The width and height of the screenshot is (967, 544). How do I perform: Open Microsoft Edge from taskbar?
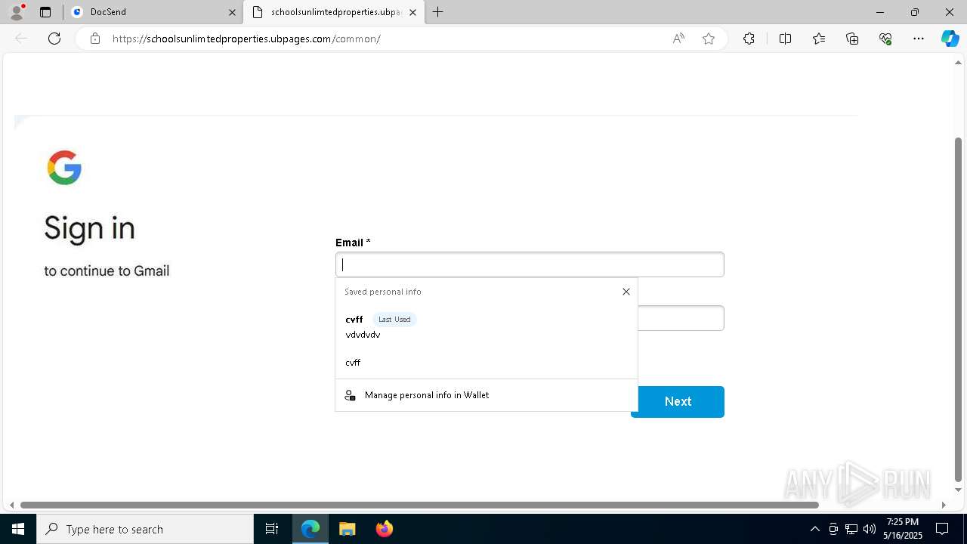point(310,529)
